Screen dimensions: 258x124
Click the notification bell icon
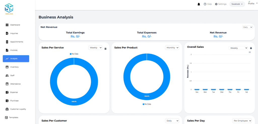199,4
